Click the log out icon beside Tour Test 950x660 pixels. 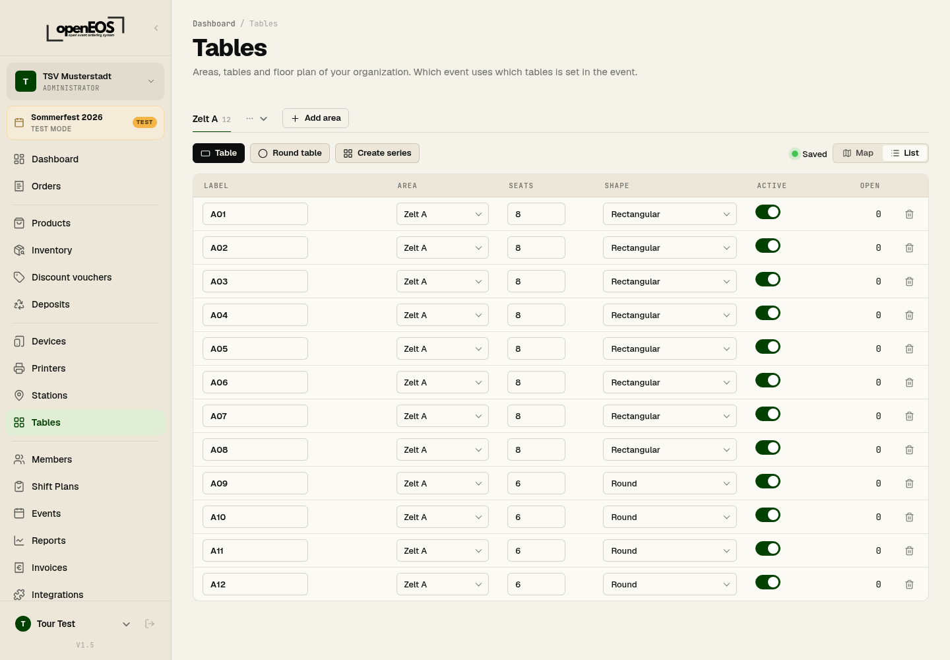point(150,624)
